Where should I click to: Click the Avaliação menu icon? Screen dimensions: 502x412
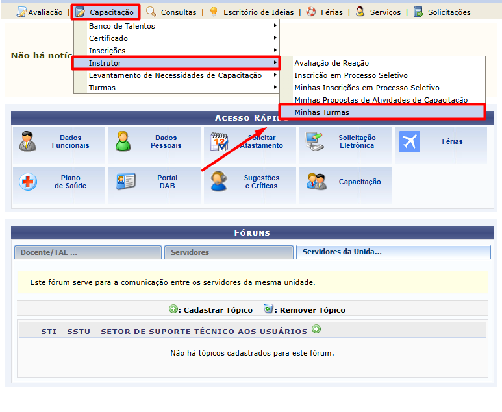pos(21,12)
